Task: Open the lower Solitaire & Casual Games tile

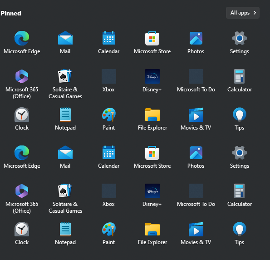Action: 65,190
